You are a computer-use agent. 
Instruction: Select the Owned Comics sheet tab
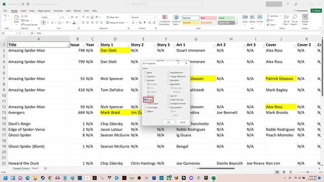pyautogui.click(x=21, y=168)
